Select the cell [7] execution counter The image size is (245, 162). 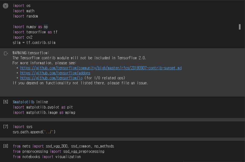pos(6,127)
